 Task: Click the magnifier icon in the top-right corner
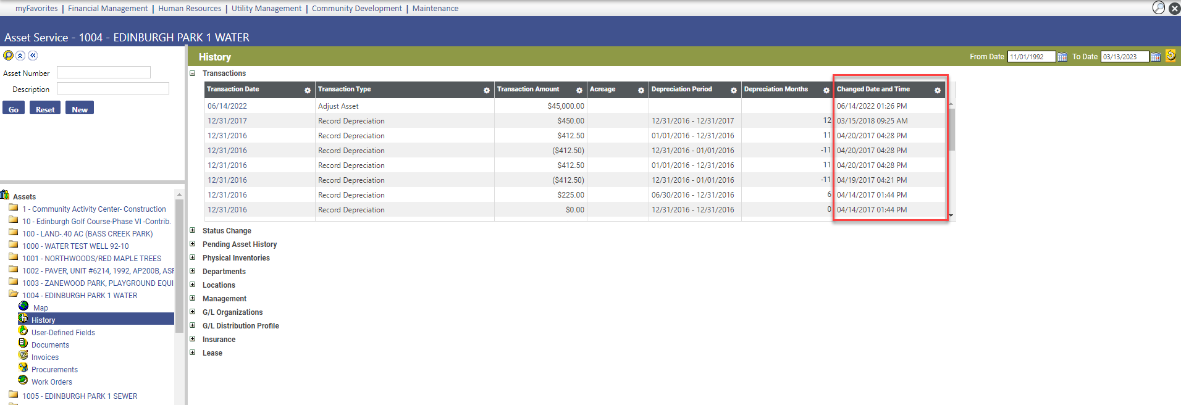coord(1159,8)
